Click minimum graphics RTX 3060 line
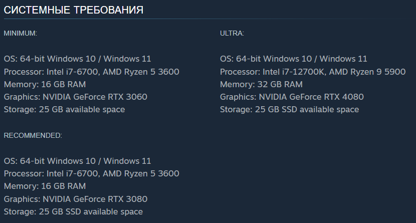This screenshot has height=223, width=416. click(x=76, y=97)
